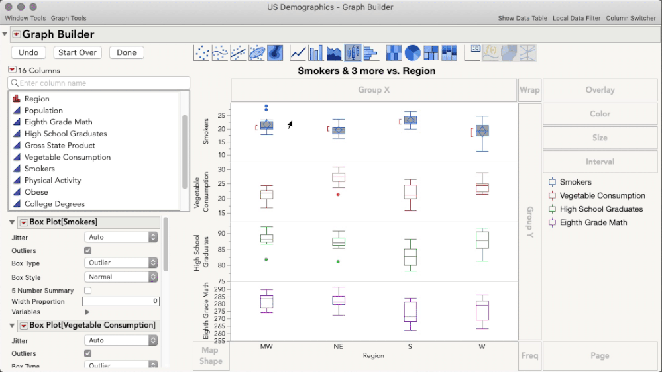Select the Line chart element icon
This screenshot has height=372, width=662.
(x=298, y=53)
